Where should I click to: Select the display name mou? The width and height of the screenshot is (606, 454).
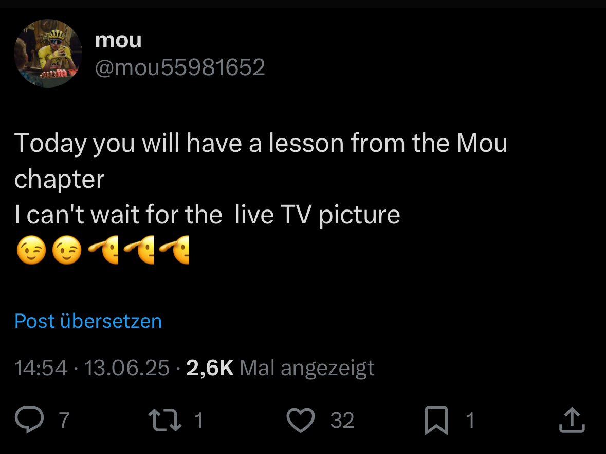click(118, 40)
